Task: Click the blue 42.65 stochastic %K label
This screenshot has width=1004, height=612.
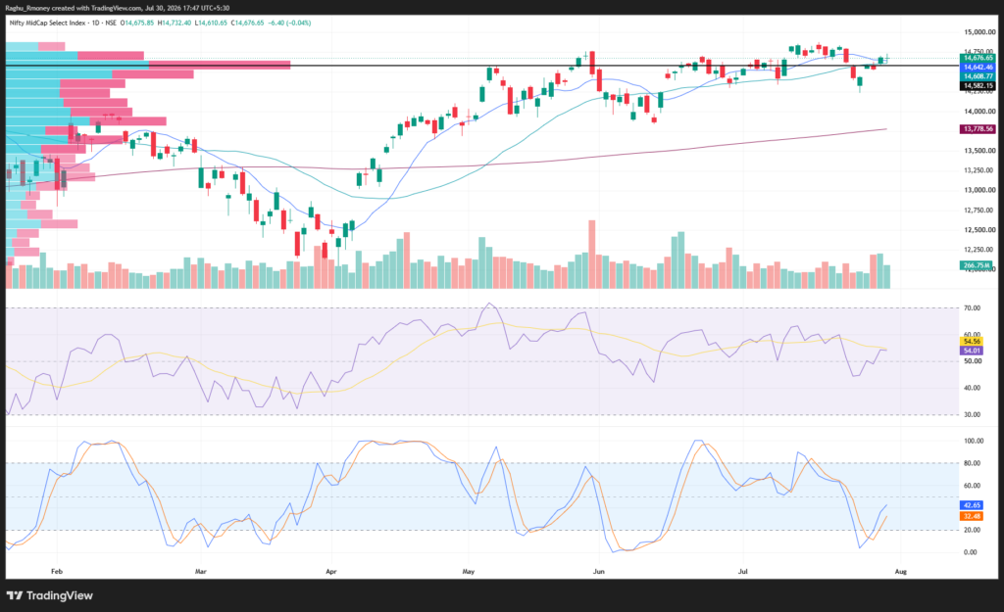Action: click(972, 505)
